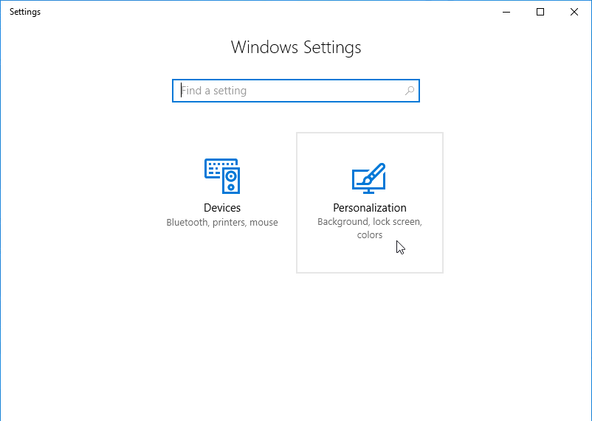Click "Background, lock screen," description line
This screenshot has height=421, width=592.
pos(370,222)
